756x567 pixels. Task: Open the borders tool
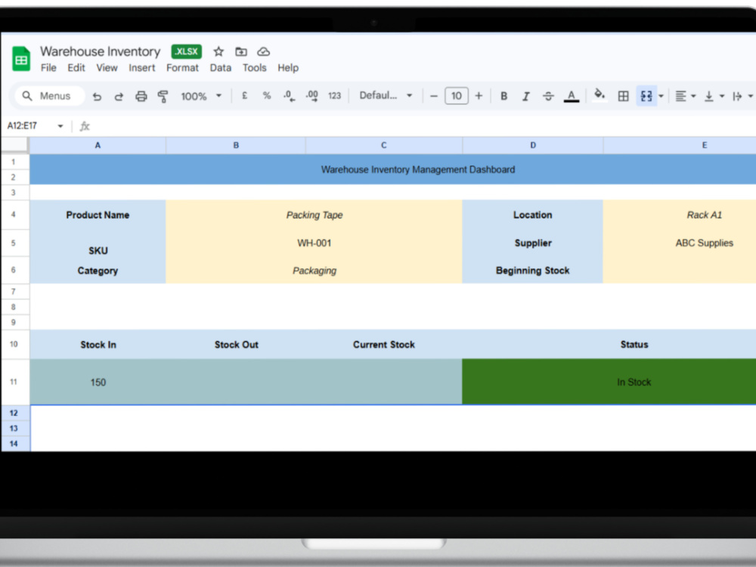(624, 96)
